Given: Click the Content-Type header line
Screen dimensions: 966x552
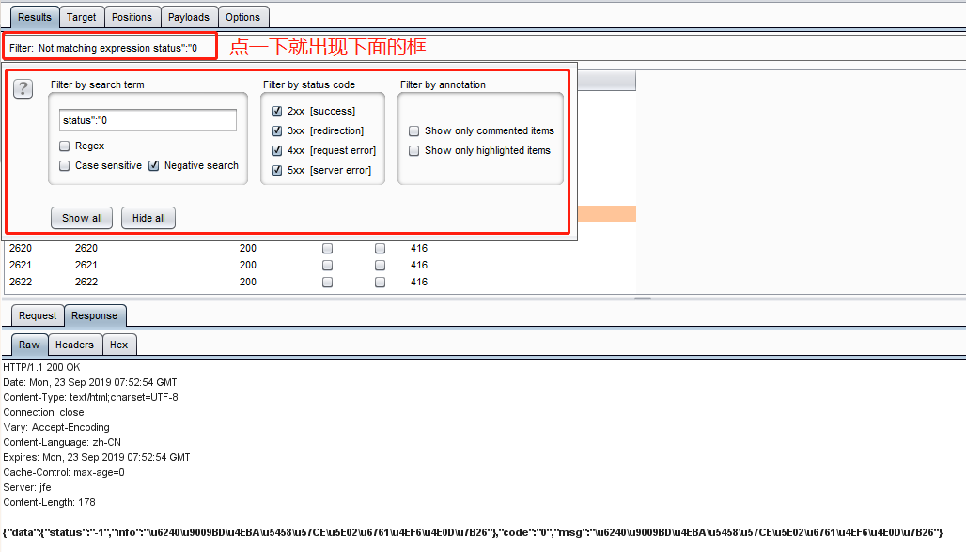Looking at the screenshot, I should [90, 397].
